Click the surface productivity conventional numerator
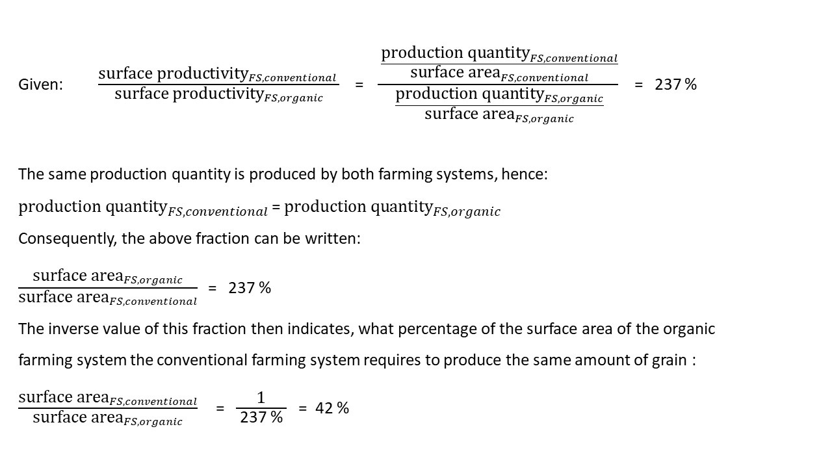Image resolution: width=832 pixels, height=468 pixels. pyautogui.click(x=217, y=75)
